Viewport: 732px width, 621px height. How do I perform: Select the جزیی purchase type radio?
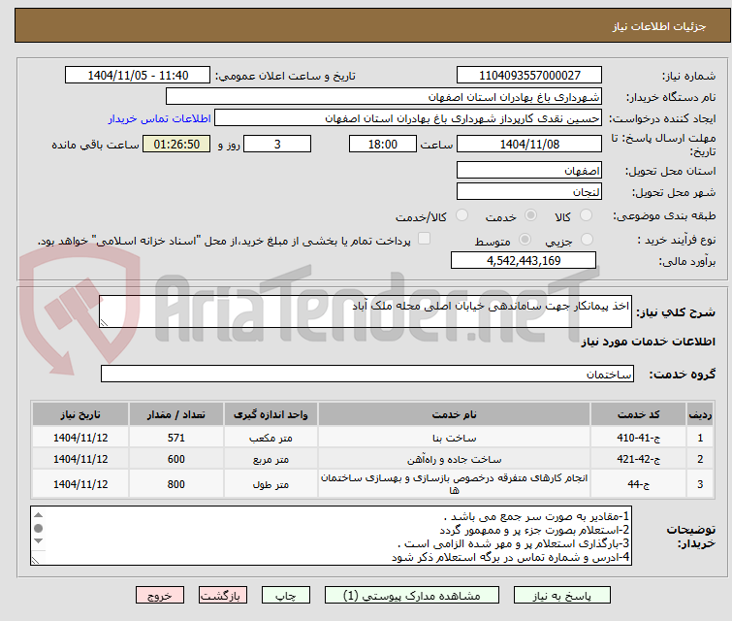coord(587,240)
